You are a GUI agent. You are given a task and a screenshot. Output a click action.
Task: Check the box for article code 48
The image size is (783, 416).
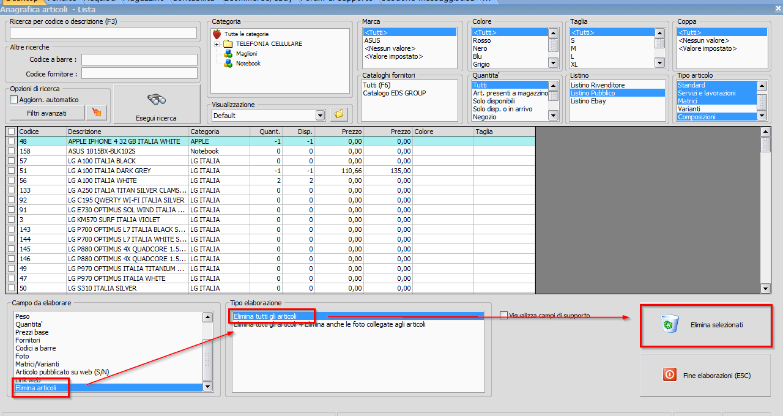click(x=11, y=141)
